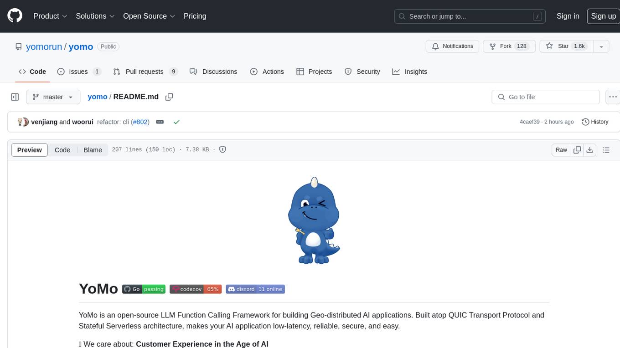Switch to the Code tab

pos(32,72)
